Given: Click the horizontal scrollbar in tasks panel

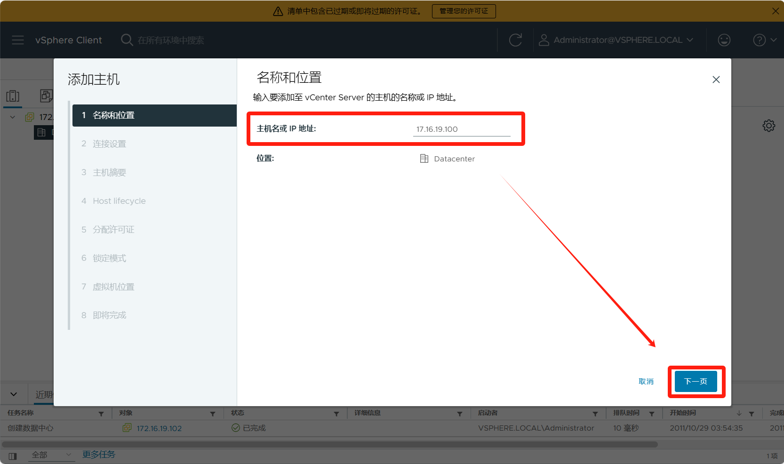Looking at the screenshot, I should point(329,444).
